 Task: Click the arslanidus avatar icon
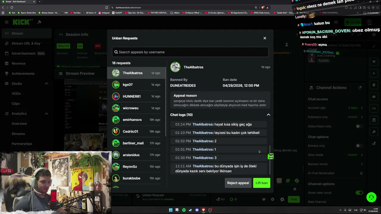pos(116,155)
